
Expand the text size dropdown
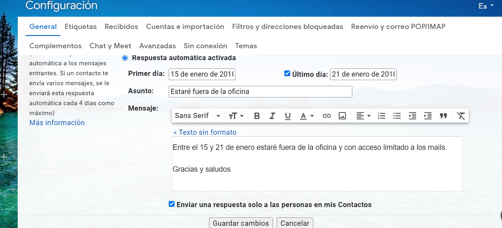tap(236, 116)
